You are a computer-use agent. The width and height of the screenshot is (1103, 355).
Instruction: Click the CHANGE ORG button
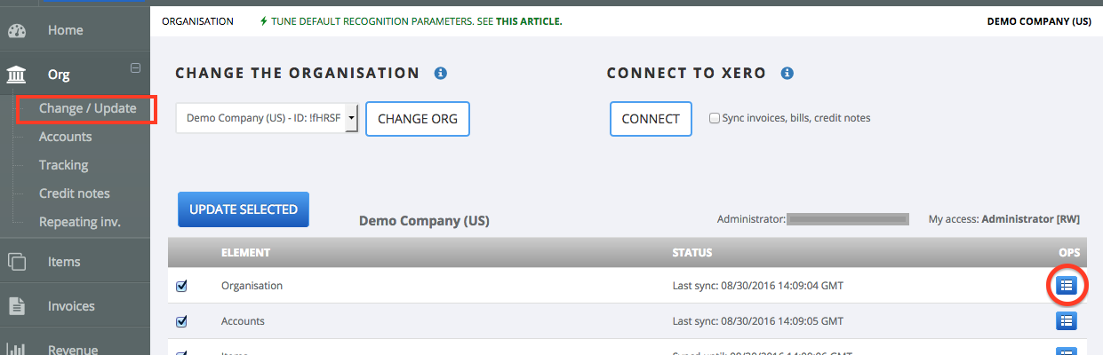[418, 119]
